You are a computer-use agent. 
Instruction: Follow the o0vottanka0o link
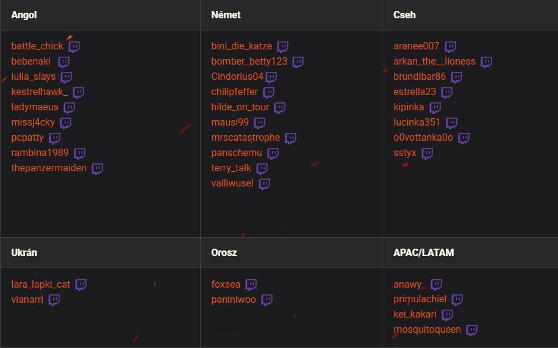(423, 138)
